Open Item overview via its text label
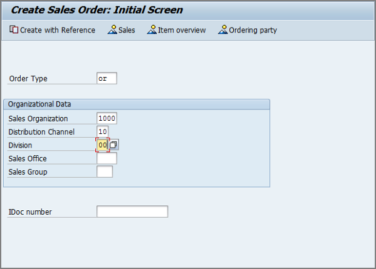 pos(182,30)
